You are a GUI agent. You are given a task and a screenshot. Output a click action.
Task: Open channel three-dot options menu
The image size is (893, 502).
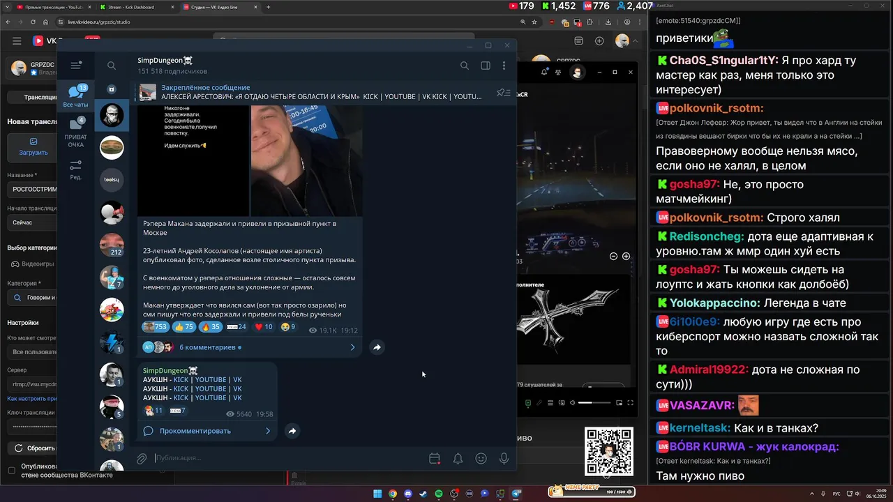[x=504, y=66]
